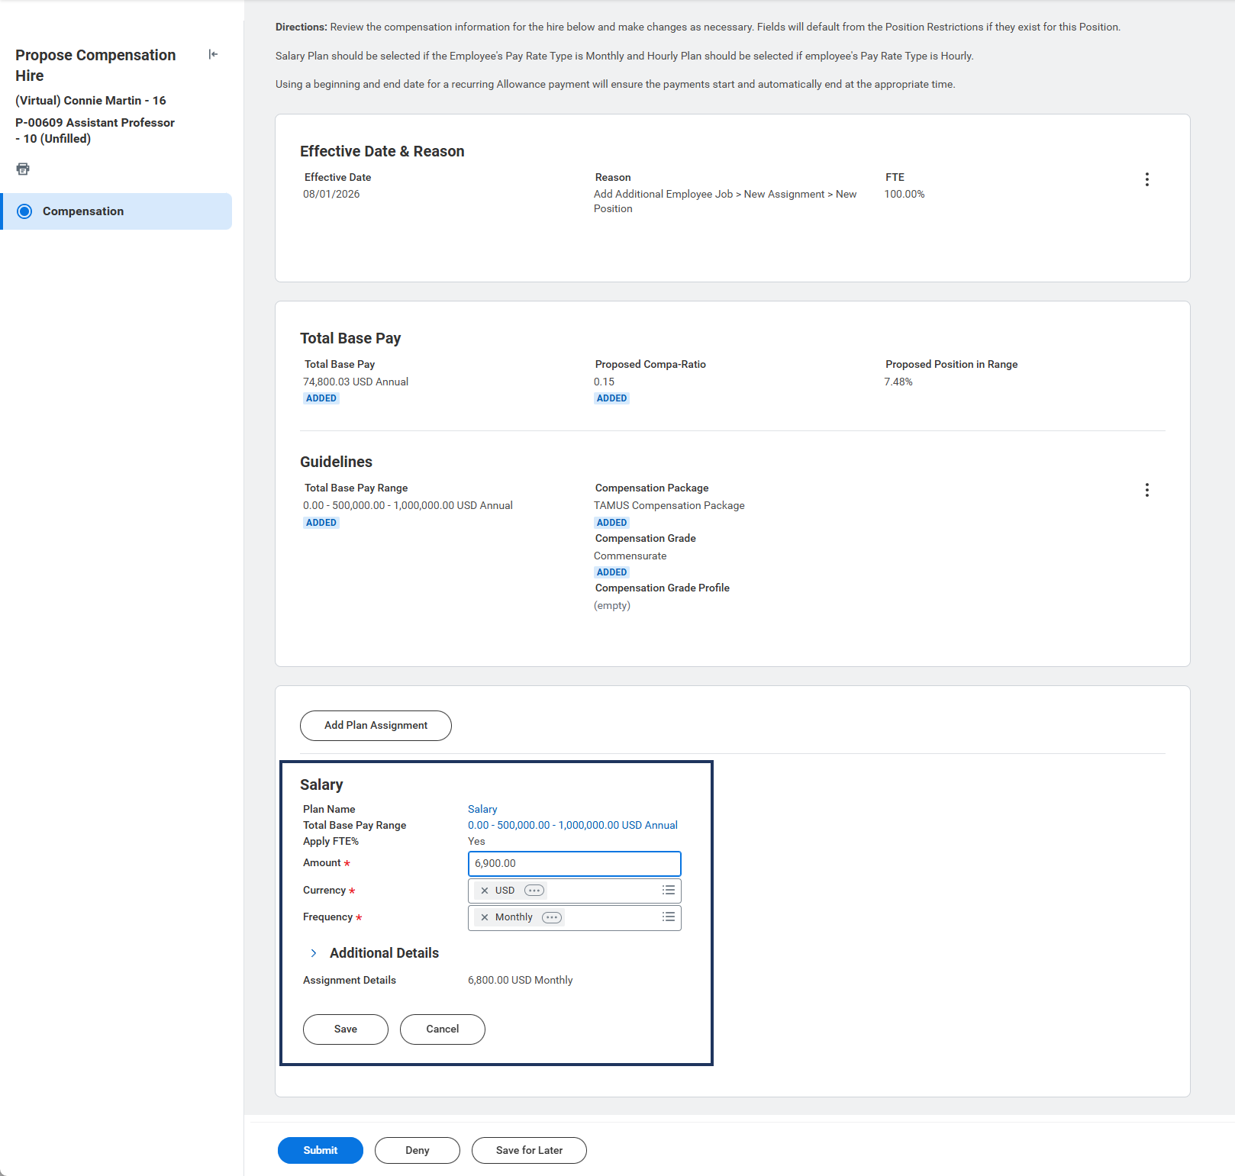Open Monthly related actions ellipsis
Viewport: 1235px width, 1176px height.
pos(552,917)
